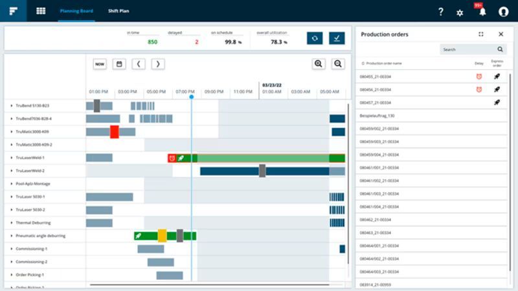Switch to Shift Plan tab

point(118,11)
